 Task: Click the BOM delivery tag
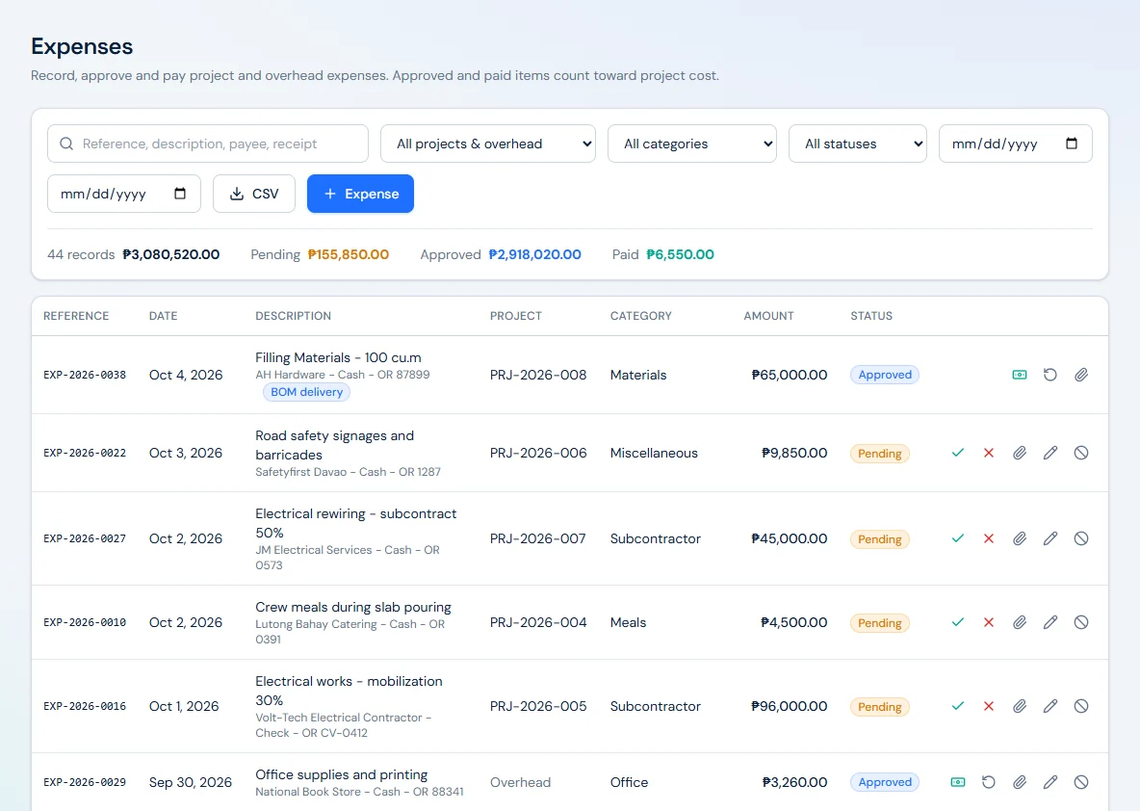(306, 392)
